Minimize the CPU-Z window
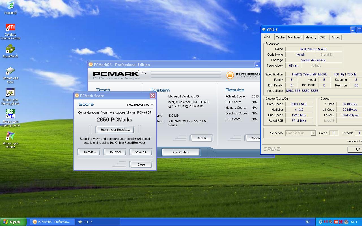This screenshot has height=226, width=362. [353, 30]
